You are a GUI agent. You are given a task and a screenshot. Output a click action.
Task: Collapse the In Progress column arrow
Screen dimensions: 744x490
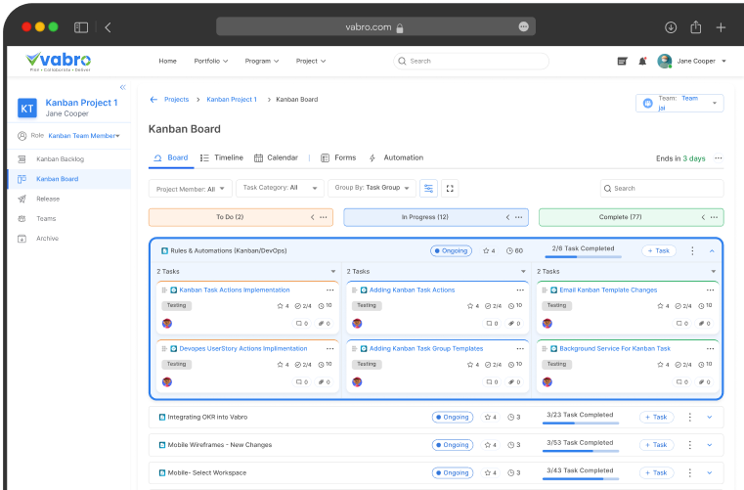pyautogui.click(x=507, y=217)
